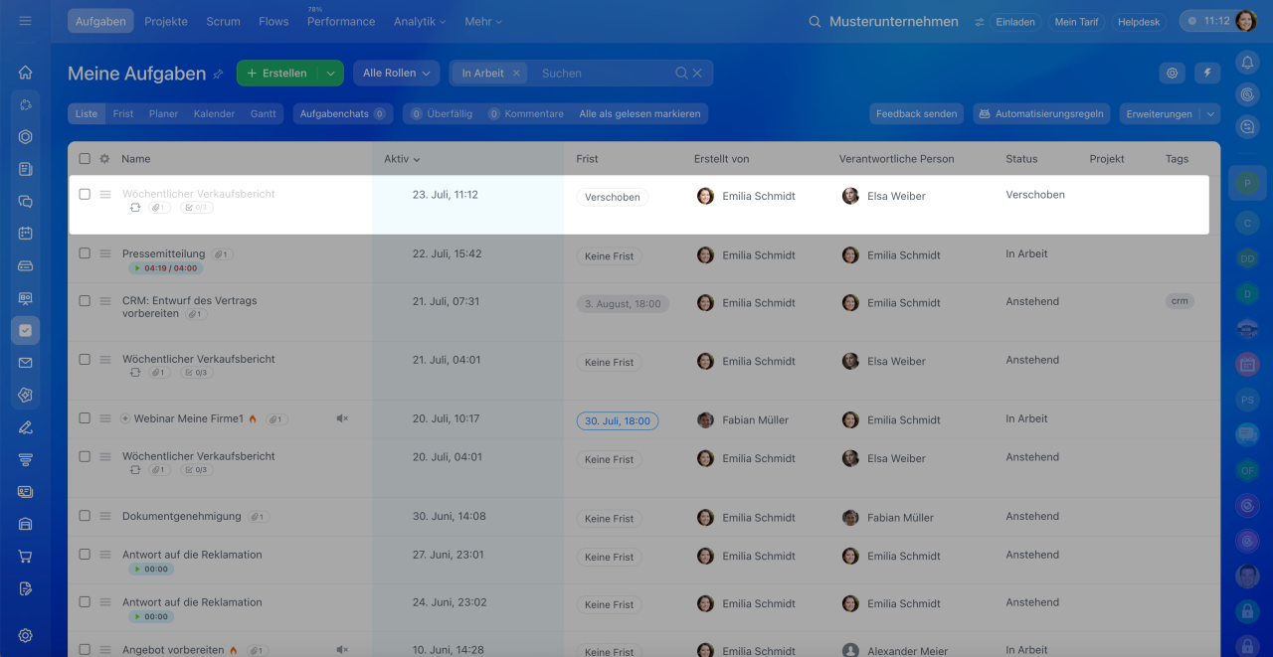Toggle the select-all checkbox in header
The image size is (1273, 657).
[x=85, y=159]
